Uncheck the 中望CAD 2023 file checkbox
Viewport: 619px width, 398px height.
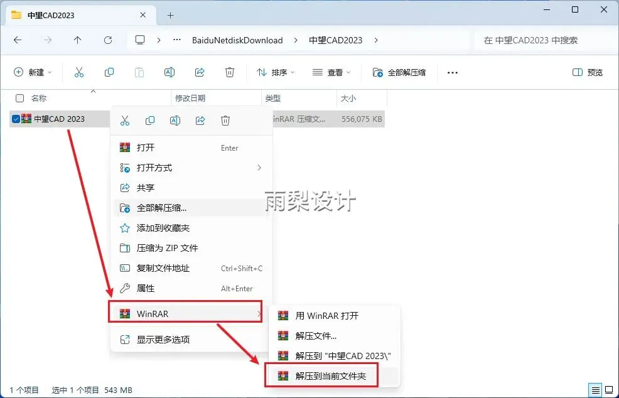pos(16,119)
